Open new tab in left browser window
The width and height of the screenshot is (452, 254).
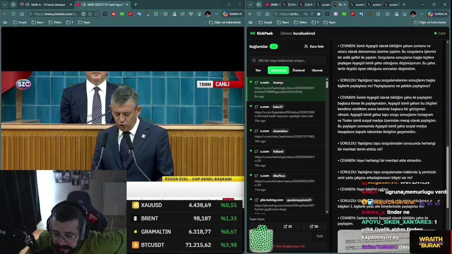coord(136,5)
